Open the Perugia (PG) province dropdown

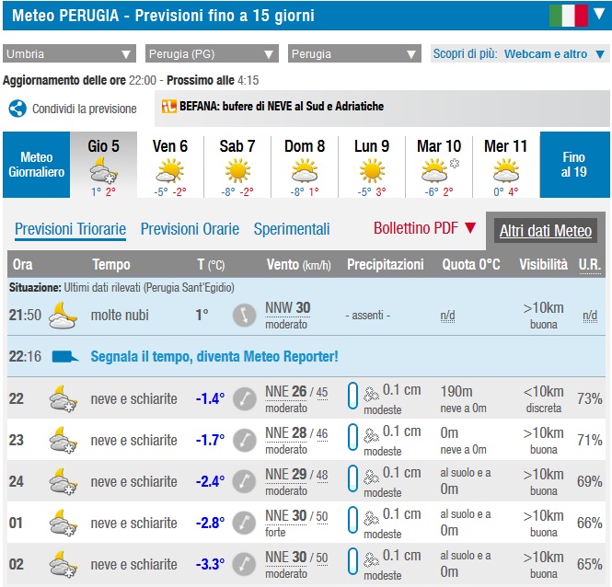(212, 53)
